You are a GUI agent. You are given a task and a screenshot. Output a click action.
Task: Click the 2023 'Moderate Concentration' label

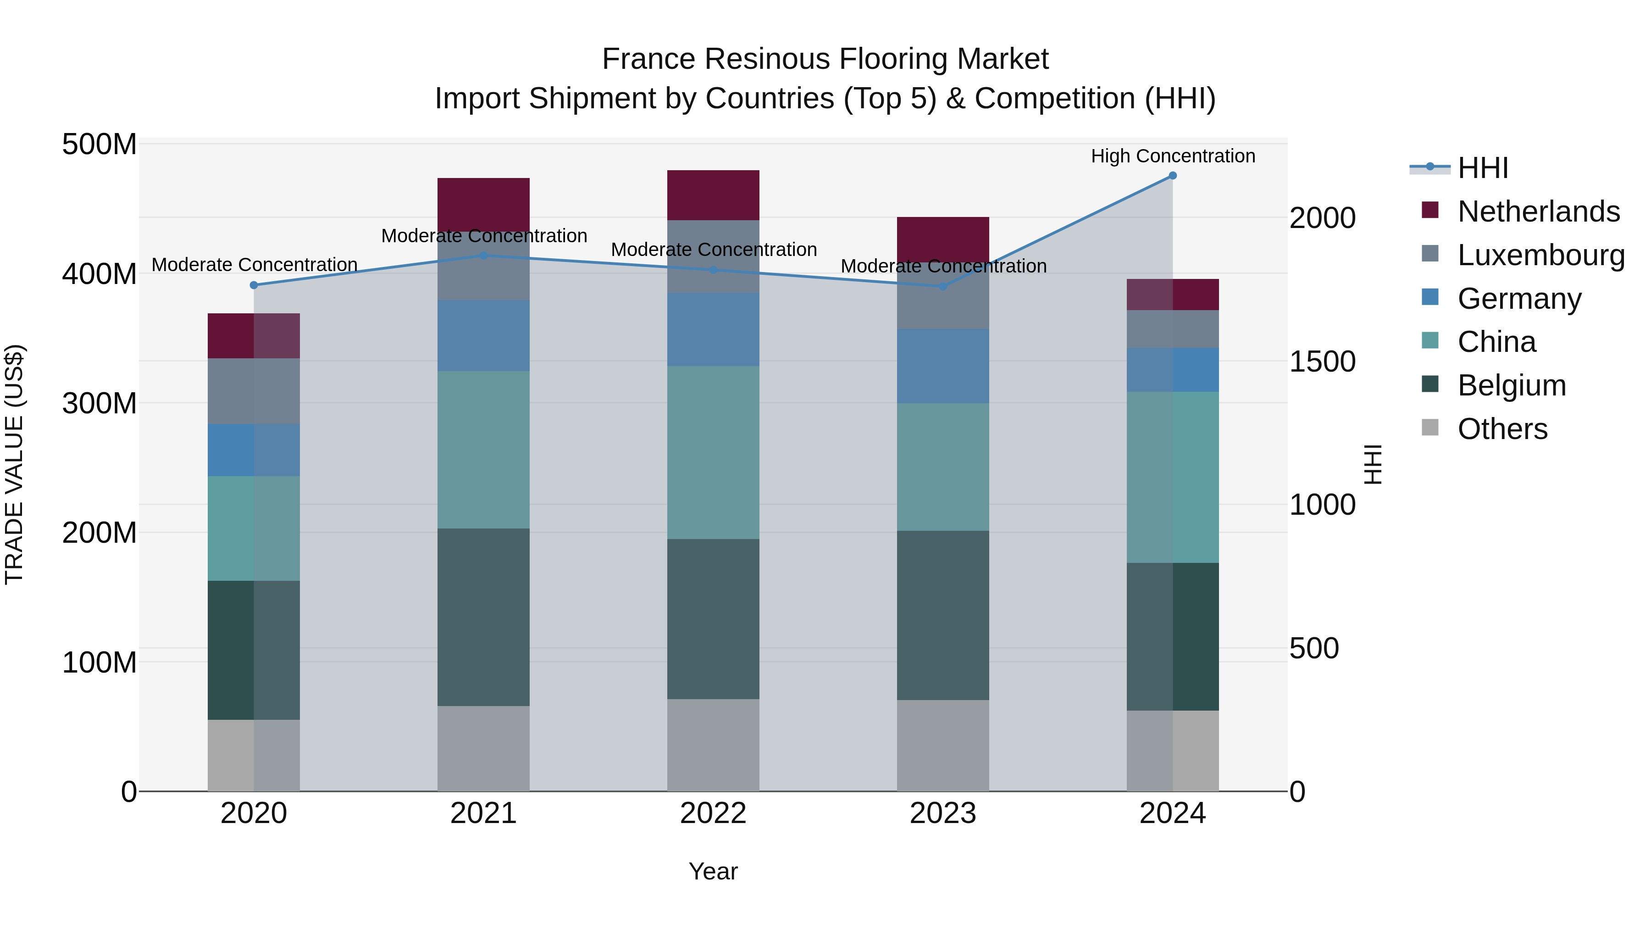coord(943,266)
